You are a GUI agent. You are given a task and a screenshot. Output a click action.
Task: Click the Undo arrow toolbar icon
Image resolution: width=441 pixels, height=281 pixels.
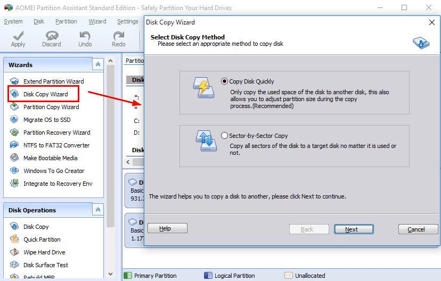click(x=85, y=36)
